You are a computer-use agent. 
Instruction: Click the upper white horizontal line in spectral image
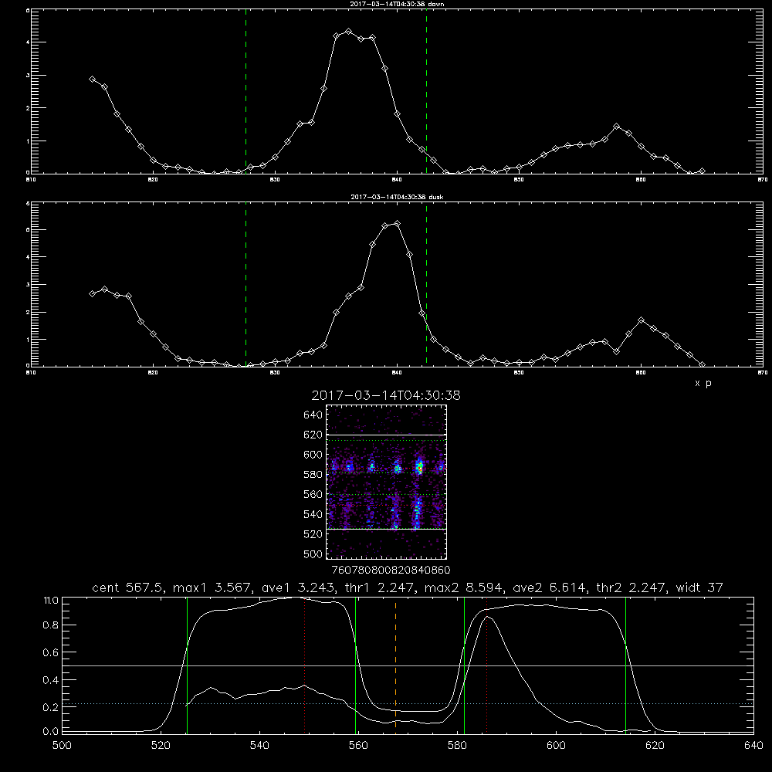387,435
